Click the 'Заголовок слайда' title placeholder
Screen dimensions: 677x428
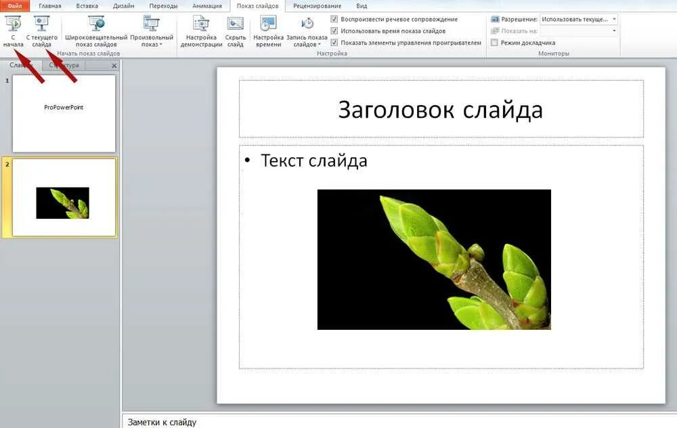tap(441, 109)
